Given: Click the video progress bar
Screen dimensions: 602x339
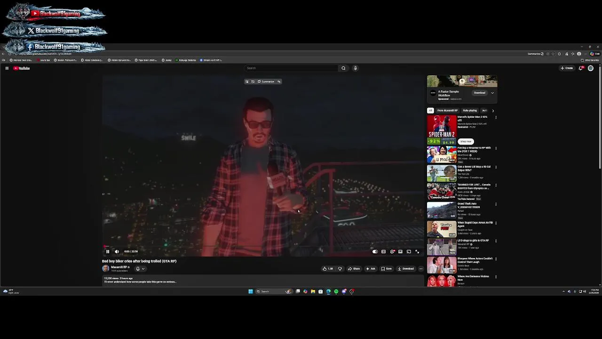Looking at the screenshot, I should [x=263, y=246].
